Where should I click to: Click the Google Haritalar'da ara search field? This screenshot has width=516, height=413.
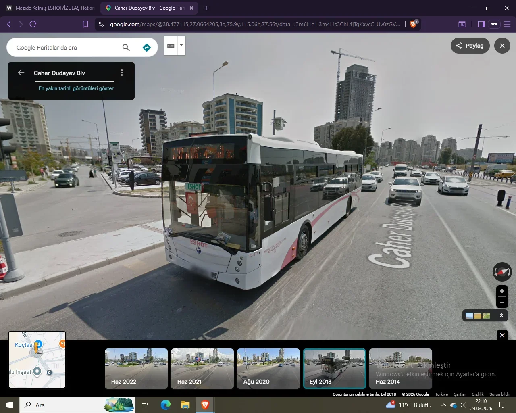[x=64, y=48]
